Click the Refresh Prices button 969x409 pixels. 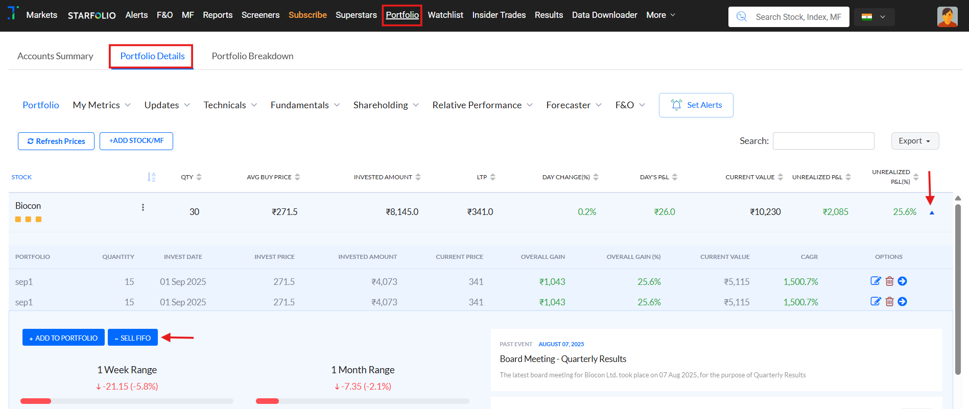point(56,141)
